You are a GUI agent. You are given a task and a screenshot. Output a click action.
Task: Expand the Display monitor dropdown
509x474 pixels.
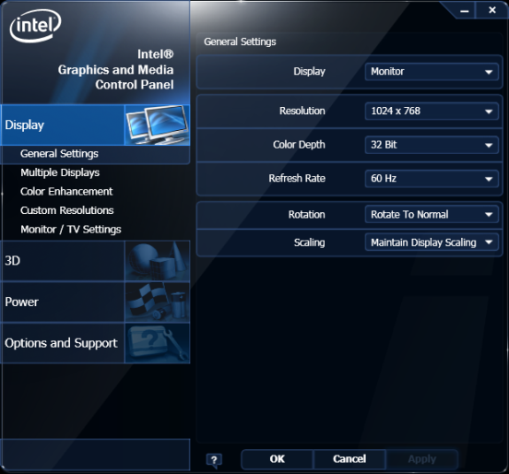[x=432, y=71]
